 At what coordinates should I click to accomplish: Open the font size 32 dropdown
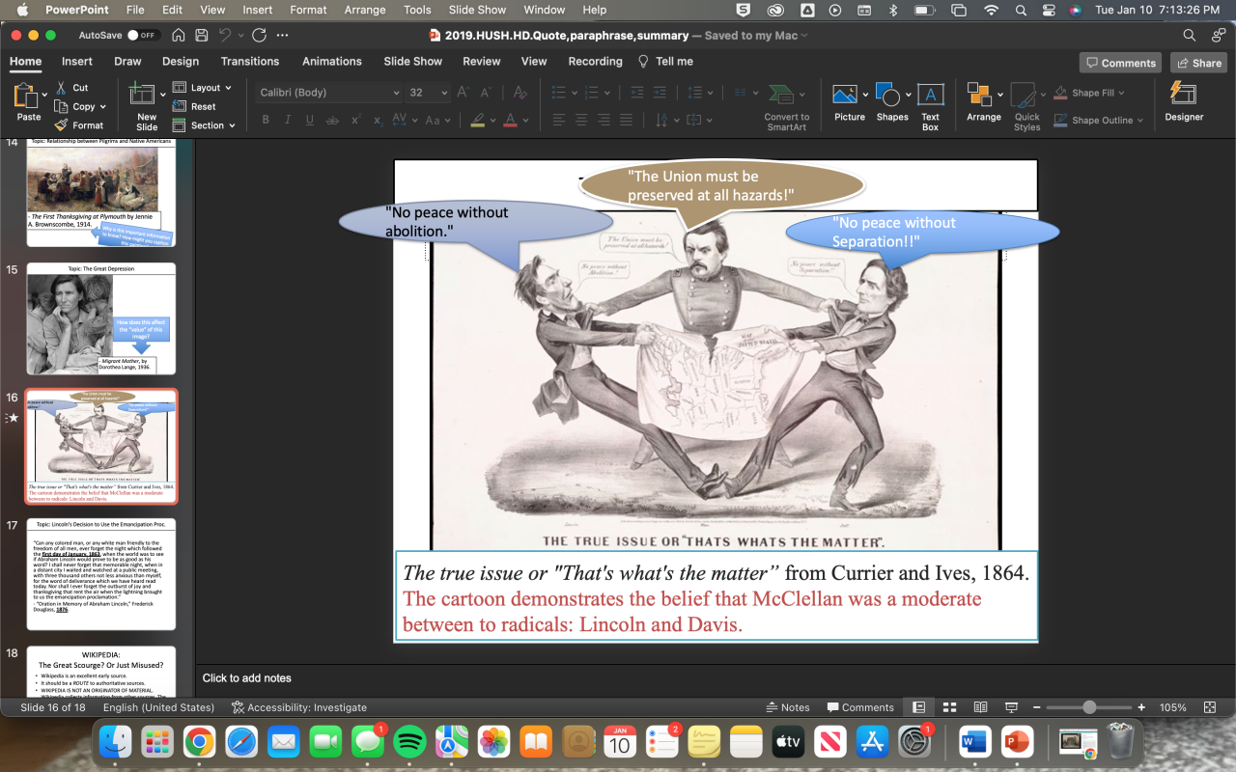[x=444, y=93]
